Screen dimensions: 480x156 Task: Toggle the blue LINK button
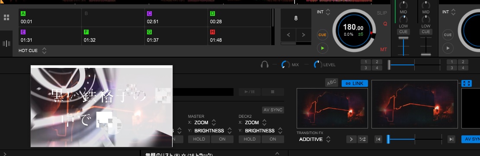pos(355,83)
